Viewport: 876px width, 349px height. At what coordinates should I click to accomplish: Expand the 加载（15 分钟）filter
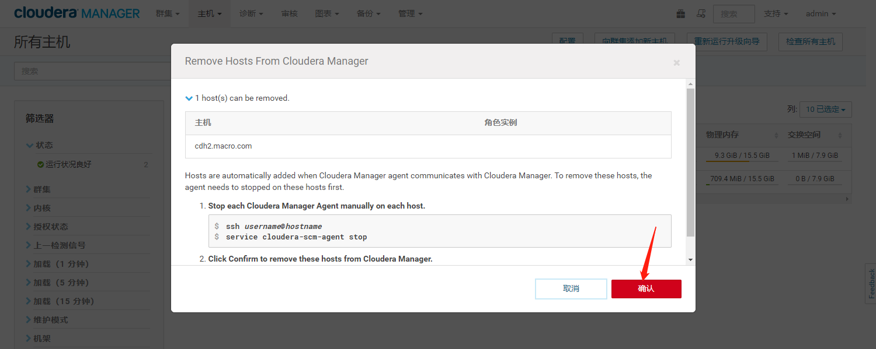click(60, 301)
